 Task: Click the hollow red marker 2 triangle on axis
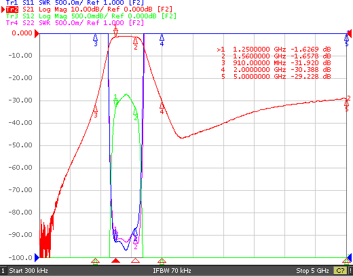click(135, 261)
